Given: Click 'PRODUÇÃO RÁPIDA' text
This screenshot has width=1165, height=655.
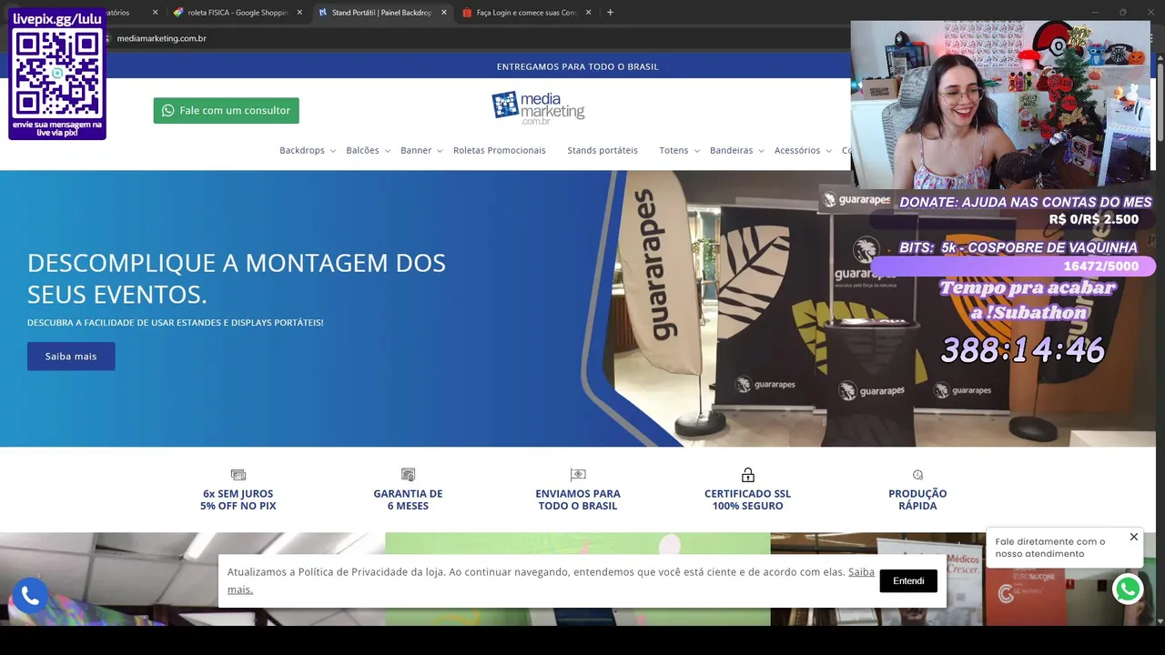Looking at the screenshot, I should click(917, 499).
